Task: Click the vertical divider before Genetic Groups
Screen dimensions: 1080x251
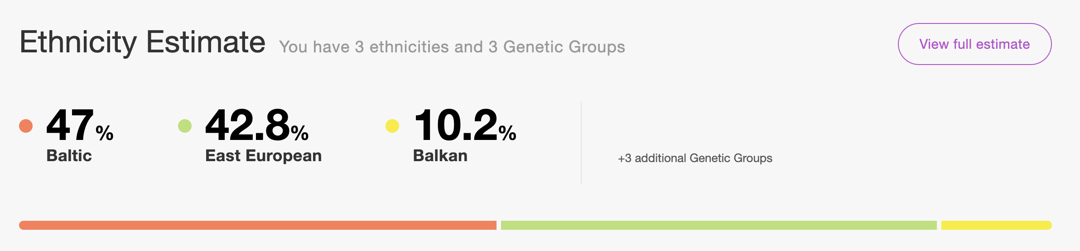Action: point(581,143)
